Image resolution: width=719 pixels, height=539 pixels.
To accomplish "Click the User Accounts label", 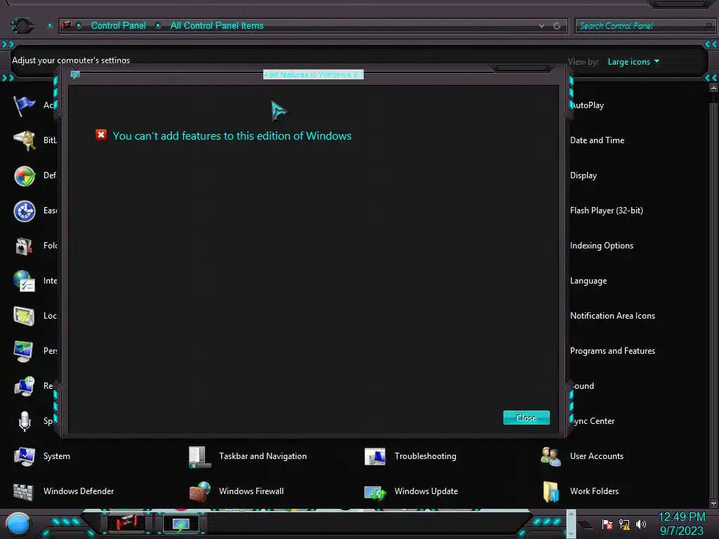I will coord(597,456).
